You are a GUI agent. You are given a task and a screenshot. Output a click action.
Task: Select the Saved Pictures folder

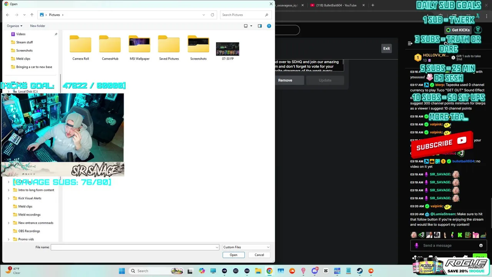(169, 48)
